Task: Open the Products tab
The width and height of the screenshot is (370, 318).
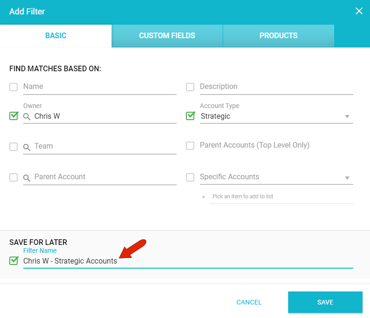Action: point(278,36)
